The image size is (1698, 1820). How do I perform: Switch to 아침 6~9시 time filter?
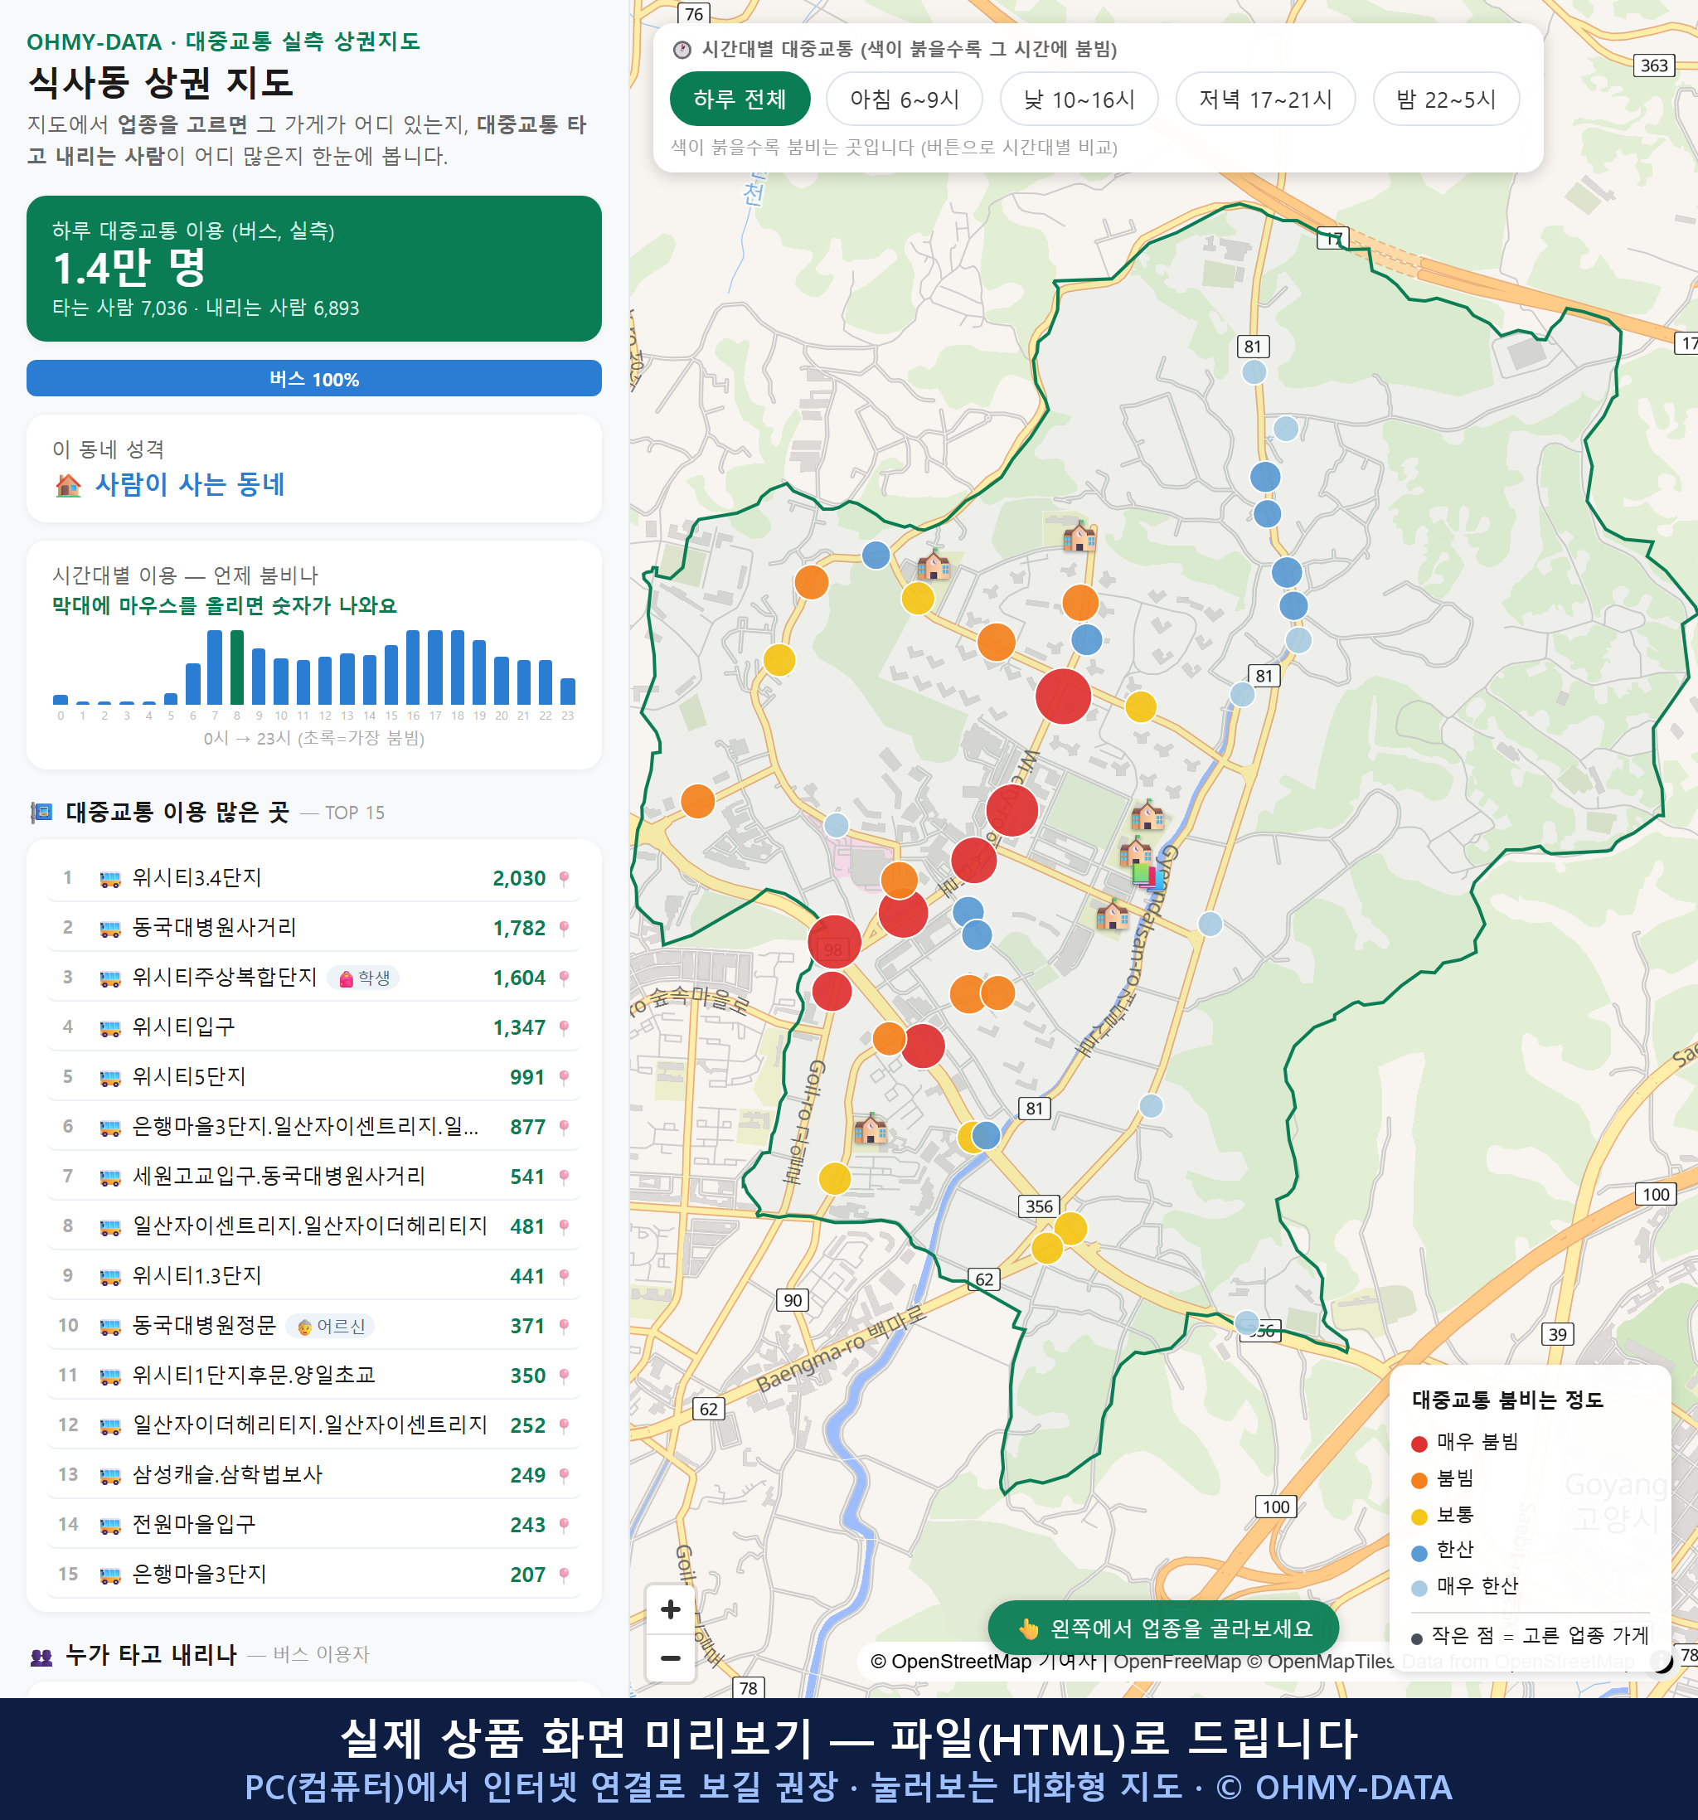point(905,99)
